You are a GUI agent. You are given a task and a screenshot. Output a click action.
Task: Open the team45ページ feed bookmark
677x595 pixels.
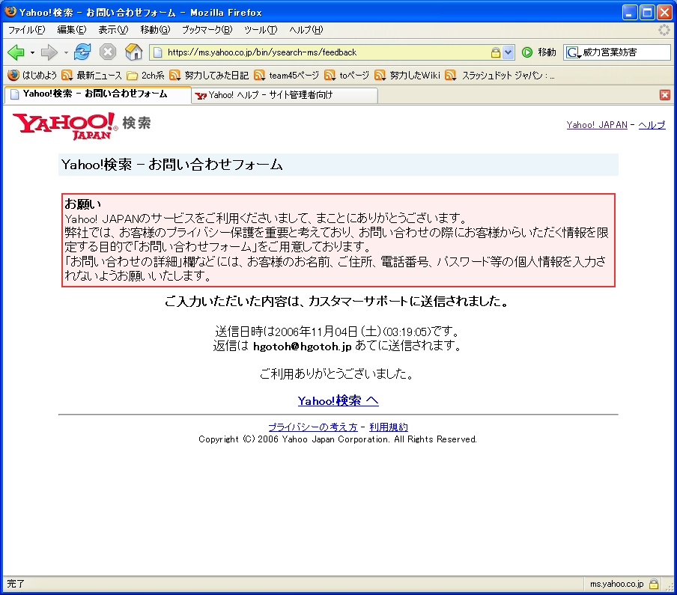pyautogui.click(x=287, y=76)
